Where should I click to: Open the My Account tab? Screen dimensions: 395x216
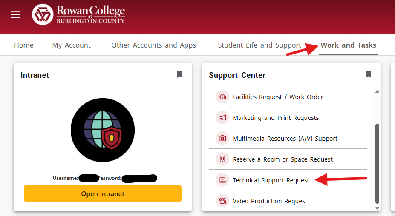pyautogui.click(x=71, y=45)
